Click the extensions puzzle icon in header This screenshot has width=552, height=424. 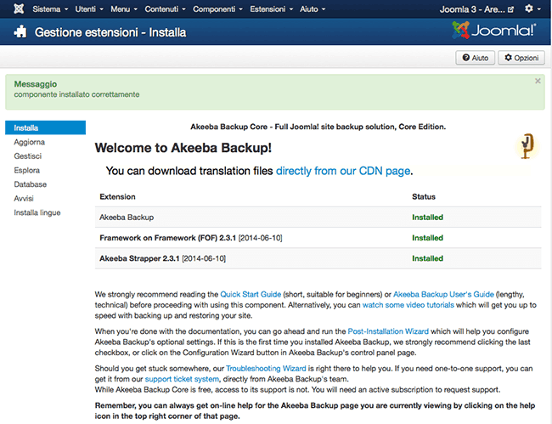point(20,31)
